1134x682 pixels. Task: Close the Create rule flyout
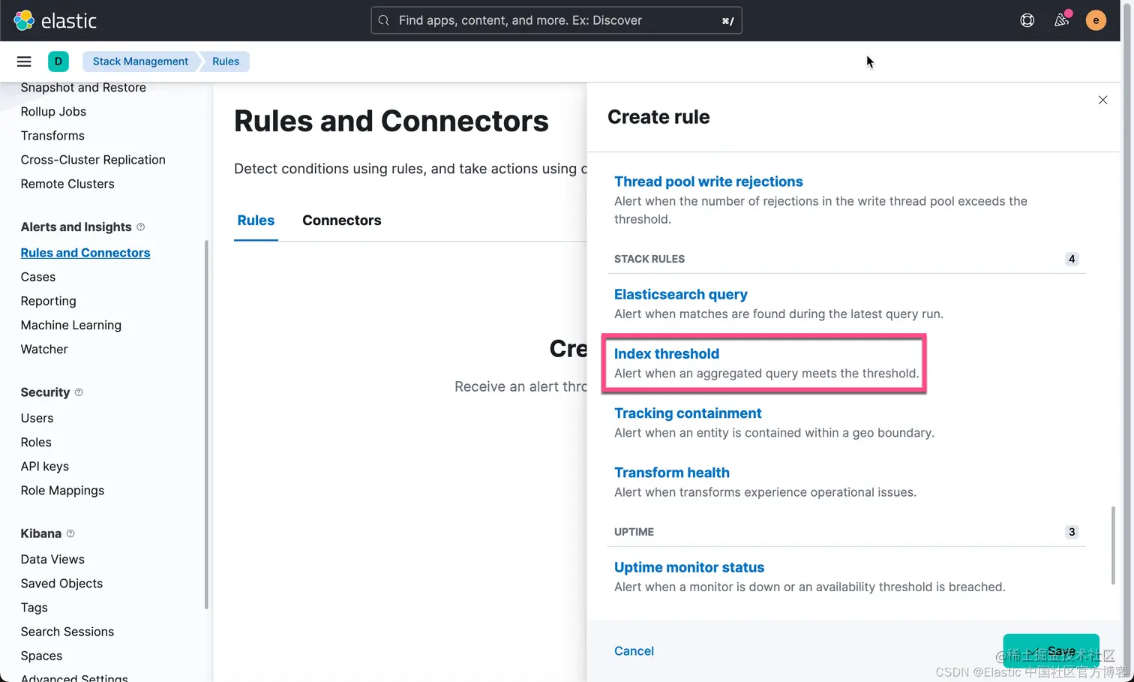[x=1102, y=100]
